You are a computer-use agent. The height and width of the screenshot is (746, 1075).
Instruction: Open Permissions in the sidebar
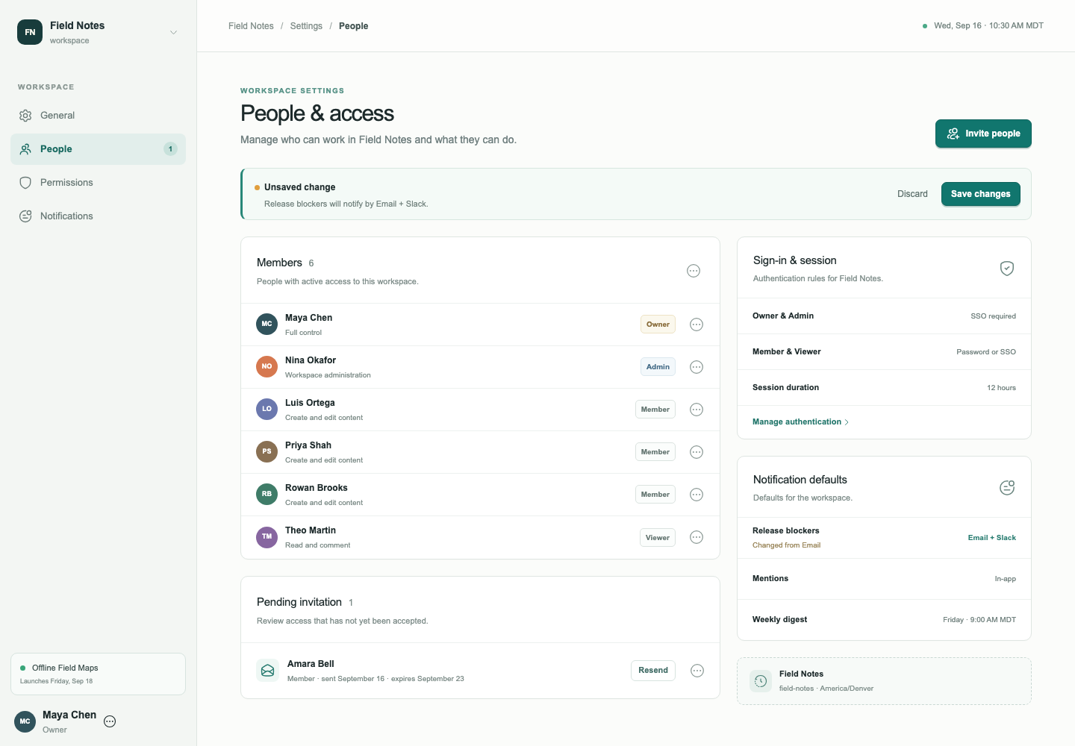(98, 183)
